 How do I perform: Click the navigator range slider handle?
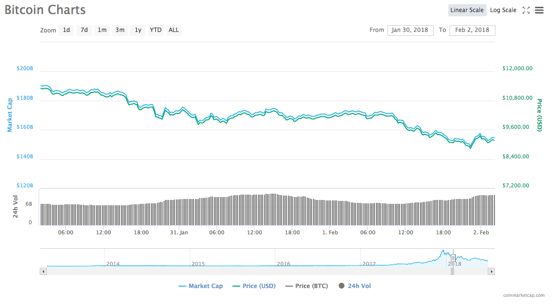(x=452, y=259)
